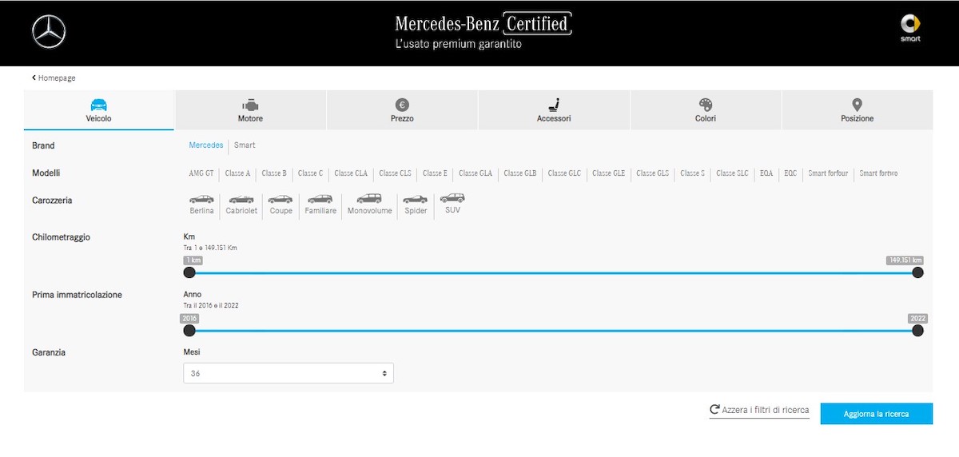Filter by Classe GLE model
The height and width of the screenshot is (457, 959).
point(609,173)
